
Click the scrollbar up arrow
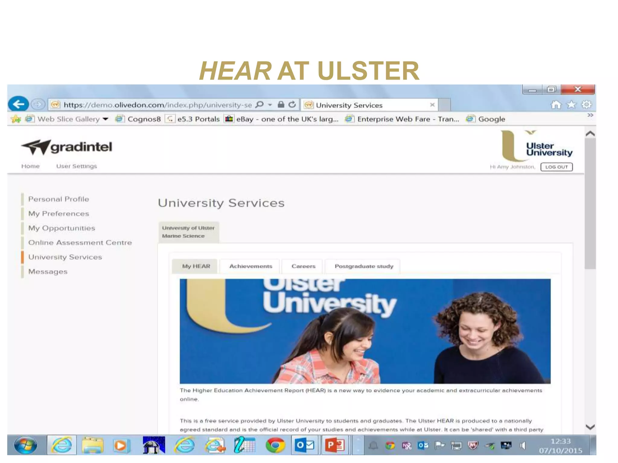590,134
